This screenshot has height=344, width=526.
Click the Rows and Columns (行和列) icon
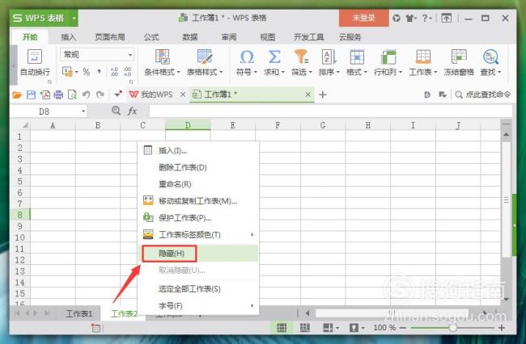(388, 57)
